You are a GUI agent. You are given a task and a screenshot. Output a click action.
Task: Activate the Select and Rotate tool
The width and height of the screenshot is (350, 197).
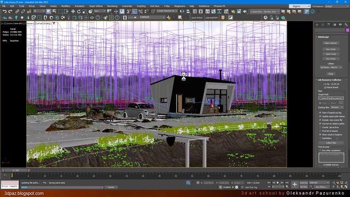pos(79,11)
